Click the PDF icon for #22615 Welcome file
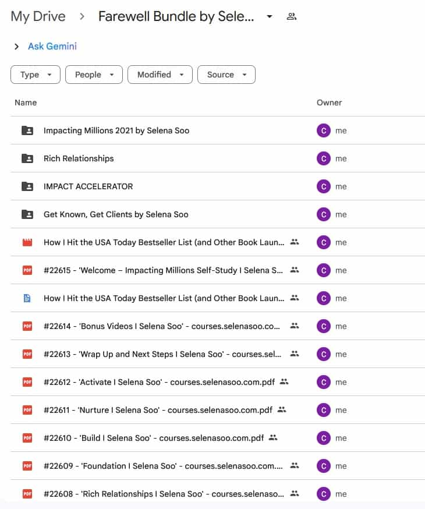This screenshot has width=425, height=509. point(27,270)
